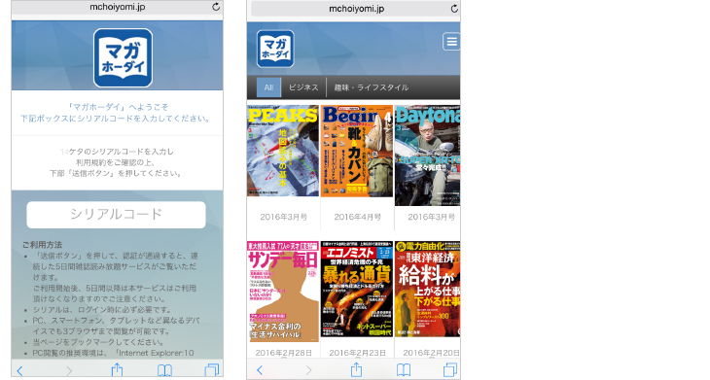Tap the シリアルコード input field
Screen dimensions: 710x380
[116, 215]
